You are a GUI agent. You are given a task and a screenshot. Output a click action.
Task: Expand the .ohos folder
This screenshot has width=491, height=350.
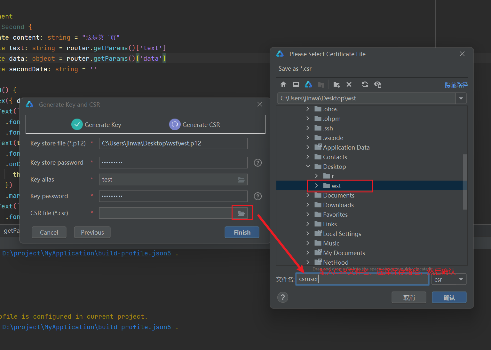pyautogui.click(x=308, y=109)
